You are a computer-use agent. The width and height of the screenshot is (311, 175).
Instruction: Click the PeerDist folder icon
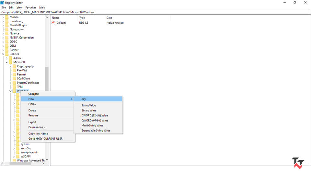(14, 70)
